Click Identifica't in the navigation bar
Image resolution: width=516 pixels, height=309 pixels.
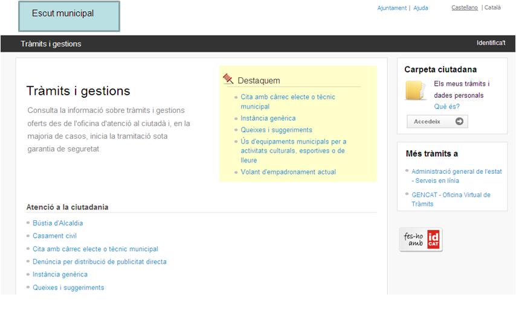point(491,43)
